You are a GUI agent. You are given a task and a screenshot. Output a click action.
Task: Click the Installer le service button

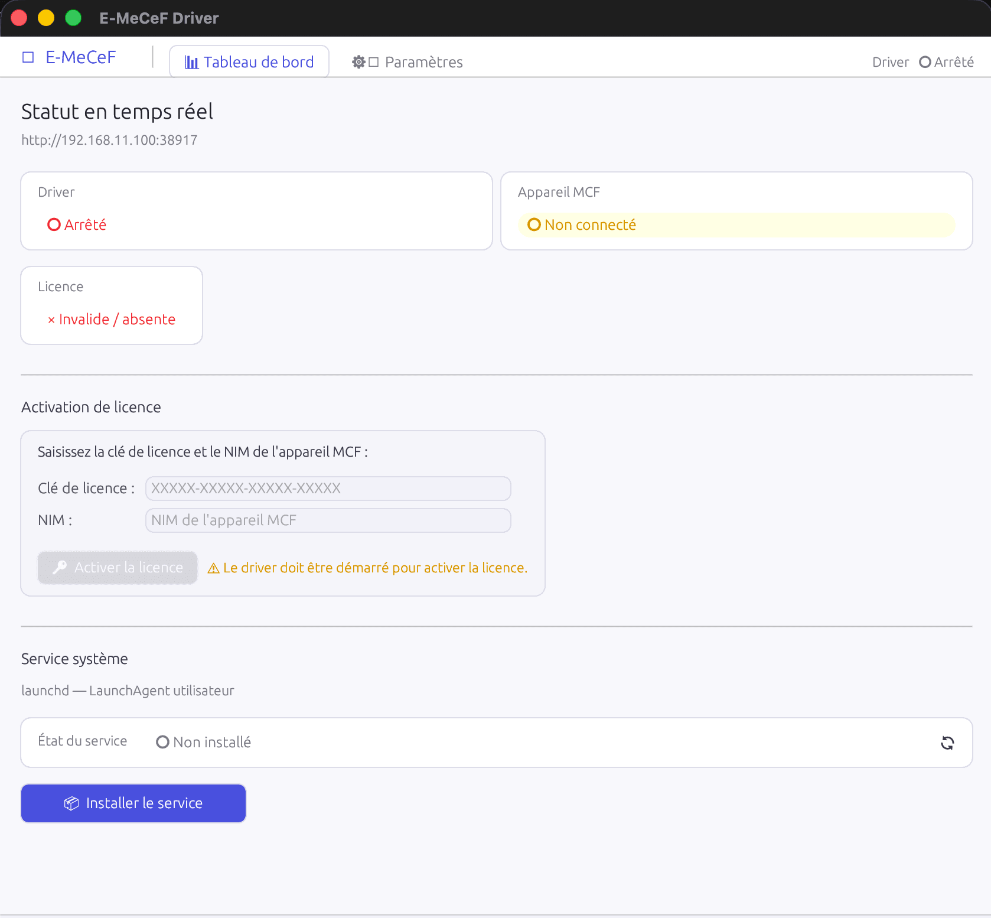coord(133,803)
